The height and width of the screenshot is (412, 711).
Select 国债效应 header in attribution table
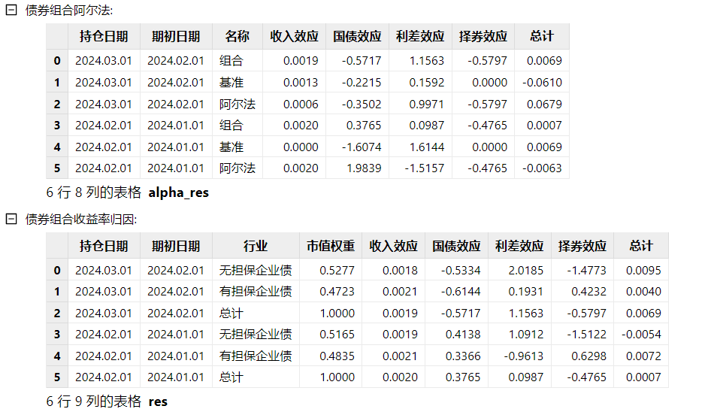pos(456,246)
